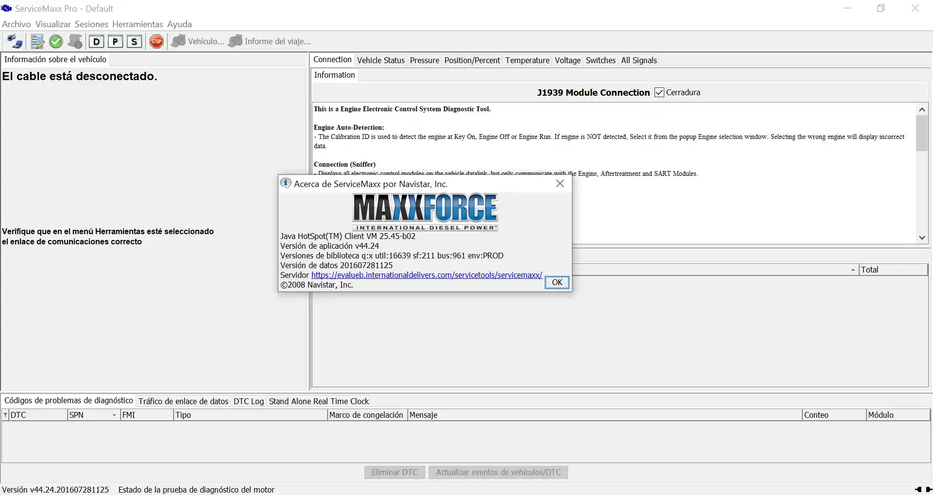
Task: Click sort arrow left of Total column
Action: (853, 270)
